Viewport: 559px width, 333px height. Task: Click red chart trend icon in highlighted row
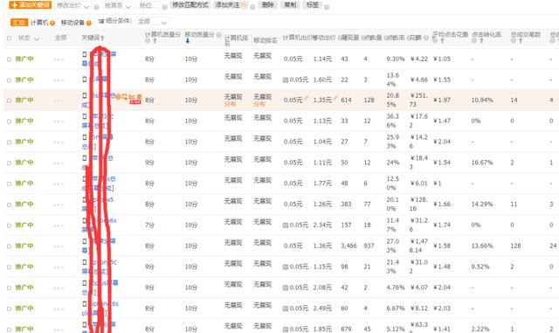[x=132, y=97]
